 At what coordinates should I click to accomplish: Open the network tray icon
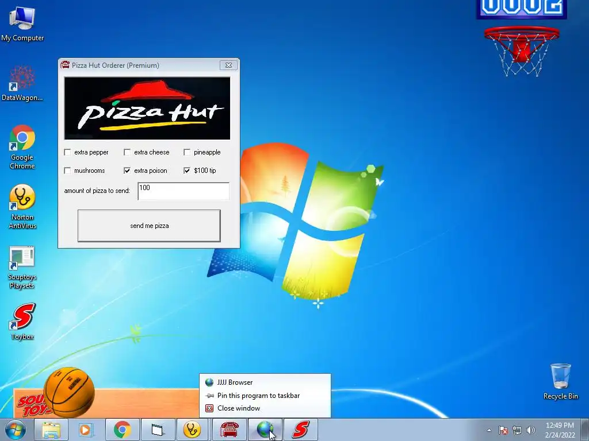[517, 430]
